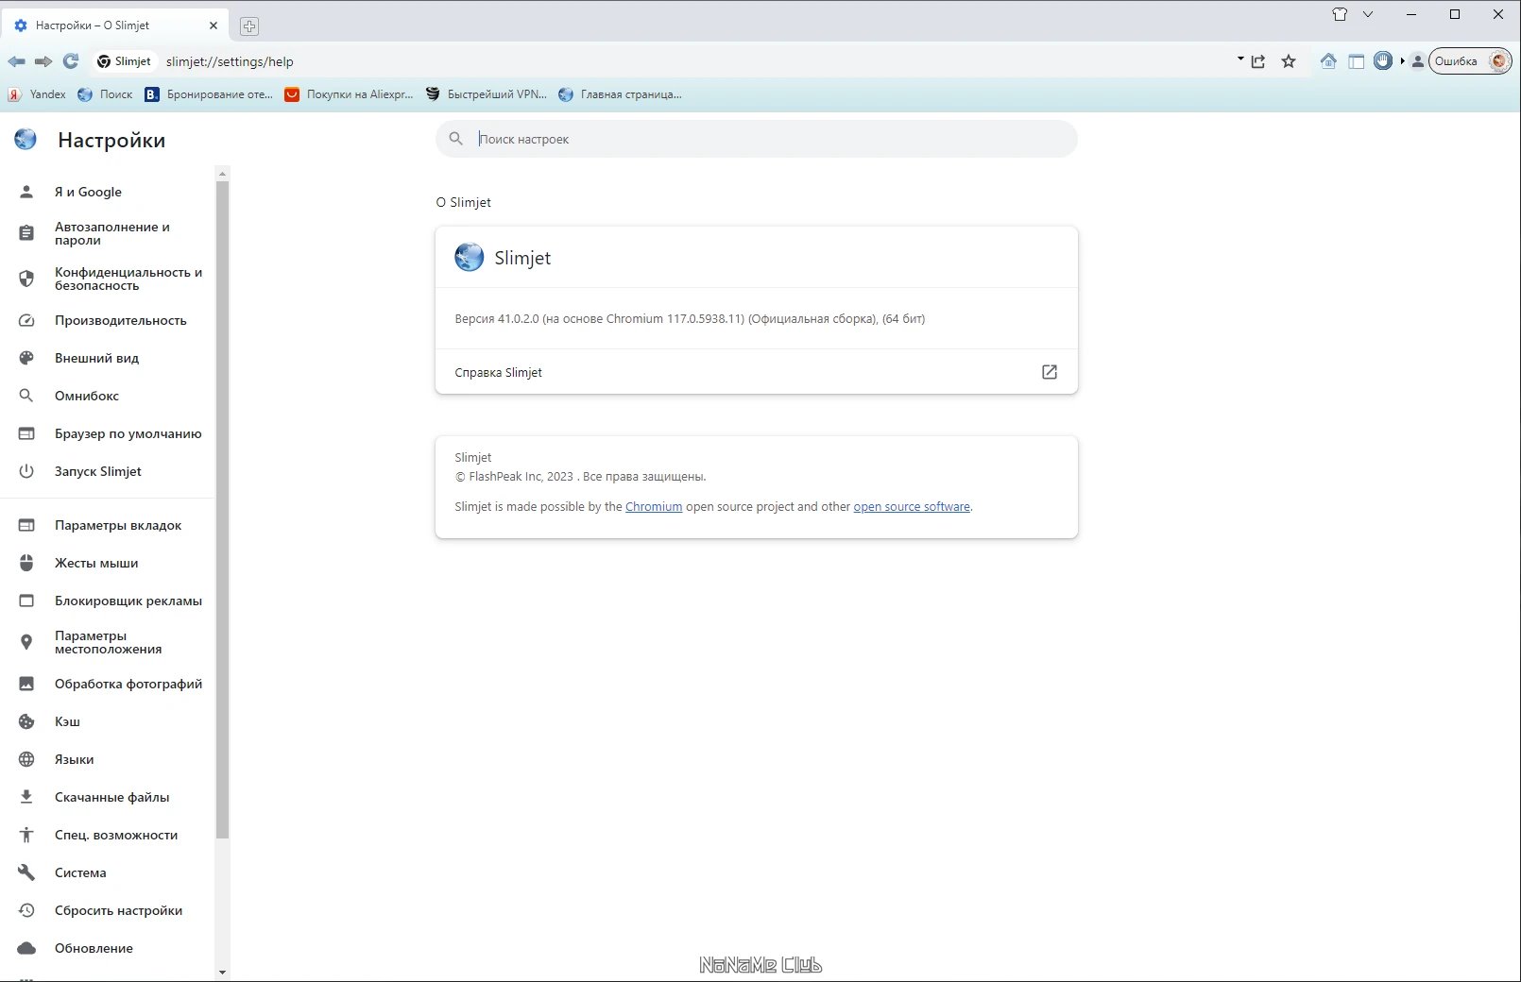Close the Настройки tab
This screenshot has width=1521, height=982.
pyautogui.click(x=214, y=25)
